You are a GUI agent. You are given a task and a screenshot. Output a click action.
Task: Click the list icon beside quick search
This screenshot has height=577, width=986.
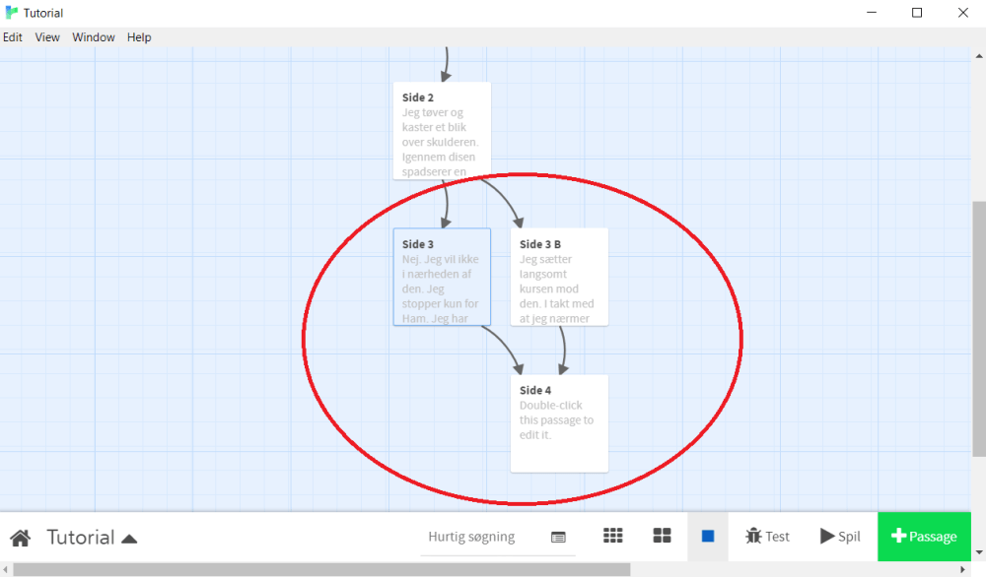558,538
